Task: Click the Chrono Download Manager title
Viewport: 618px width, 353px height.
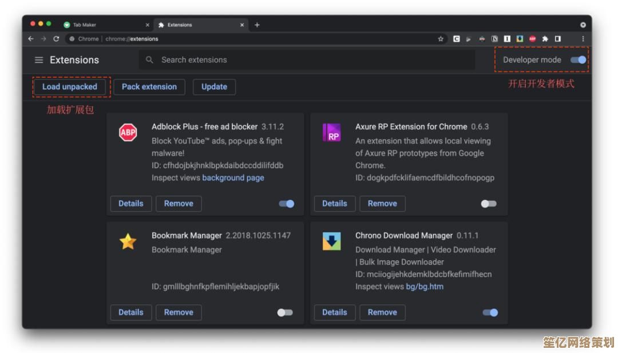Action: point(404,235)
